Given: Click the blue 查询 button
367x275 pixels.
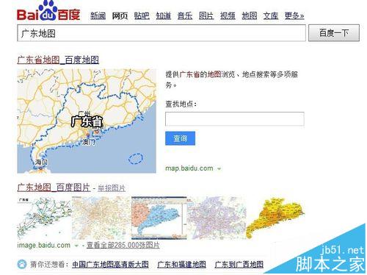Looking at the screenshot, I should click(180, 138).
